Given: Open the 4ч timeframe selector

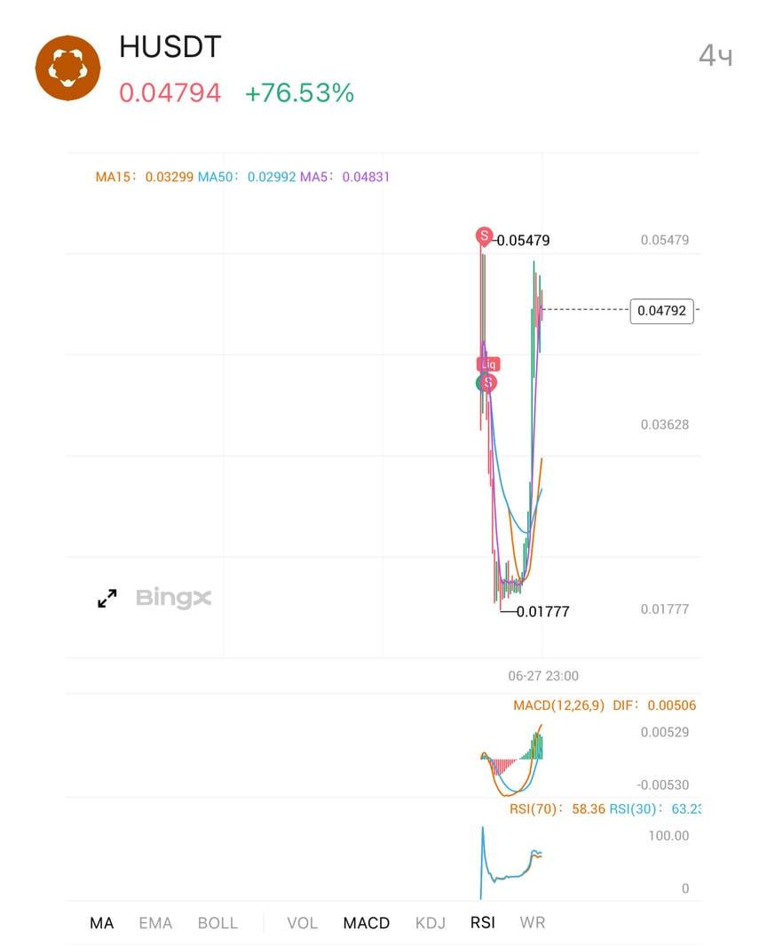Looking at the screenshot, I should click(x=716, y=56).
